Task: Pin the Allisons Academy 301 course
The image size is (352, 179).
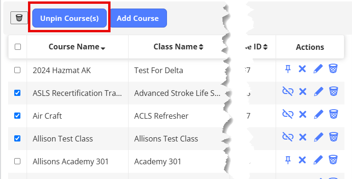Action: coord(288,160)
